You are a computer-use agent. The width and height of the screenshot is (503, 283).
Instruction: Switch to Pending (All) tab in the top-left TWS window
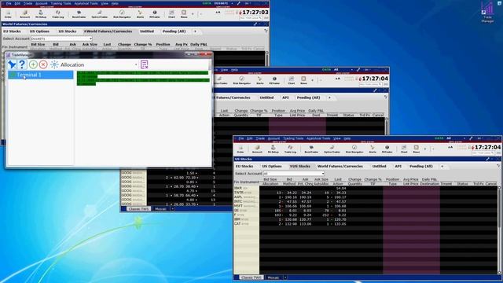pyautogui.click(x=174, y=31)
